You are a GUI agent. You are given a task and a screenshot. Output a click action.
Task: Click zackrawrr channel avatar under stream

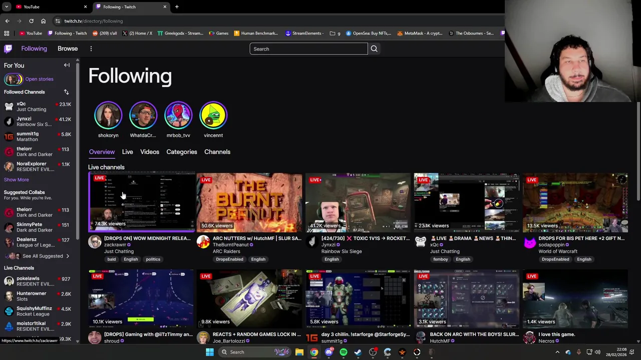95,242
